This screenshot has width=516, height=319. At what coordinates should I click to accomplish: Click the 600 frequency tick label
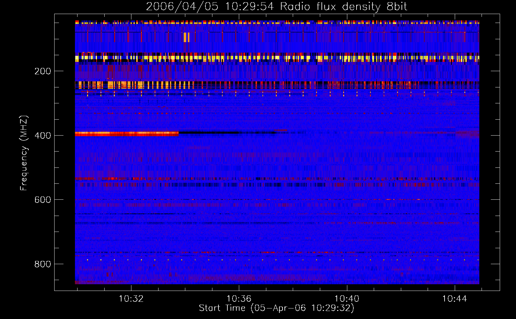point(43,200)
